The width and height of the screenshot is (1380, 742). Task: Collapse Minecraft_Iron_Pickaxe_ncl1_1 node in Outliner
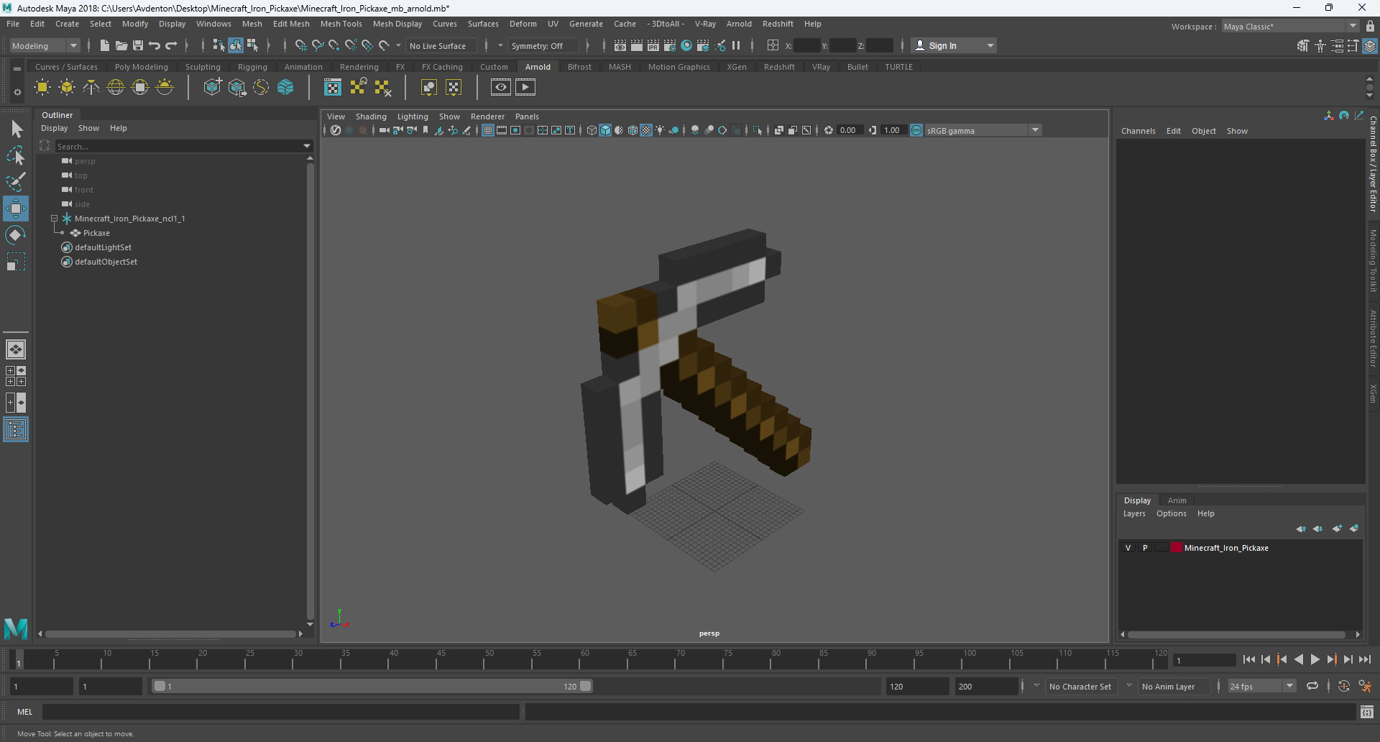point(54,219)
